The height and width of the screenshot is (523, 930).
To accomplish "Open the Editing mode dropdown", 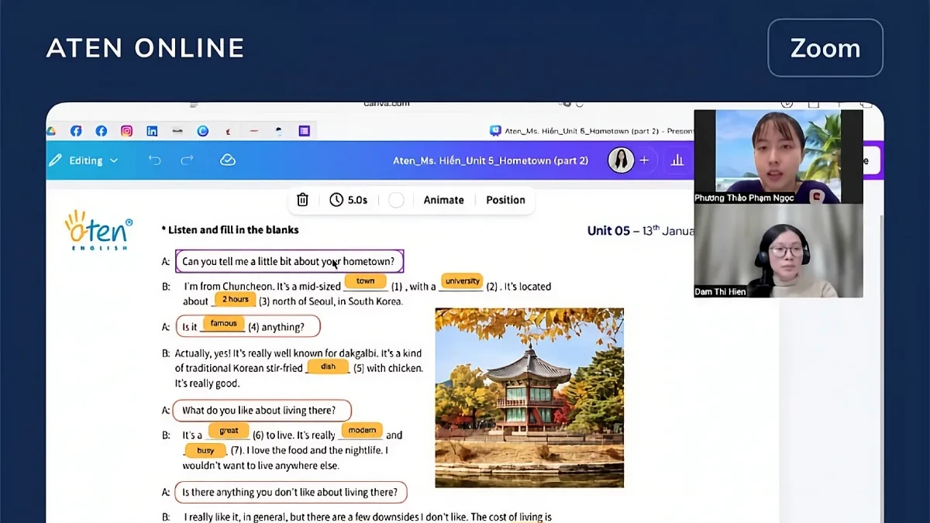I will (84, 160).
